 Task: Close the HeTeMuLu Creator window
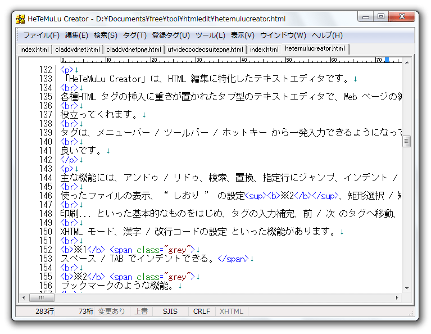point(402,17)
